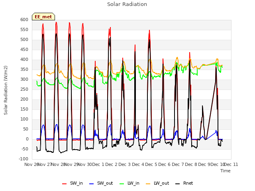Click the 150 y-axis tick label

tap(24, 109)
